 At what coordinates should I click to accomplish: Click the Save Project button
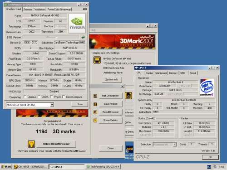point(110,104)
